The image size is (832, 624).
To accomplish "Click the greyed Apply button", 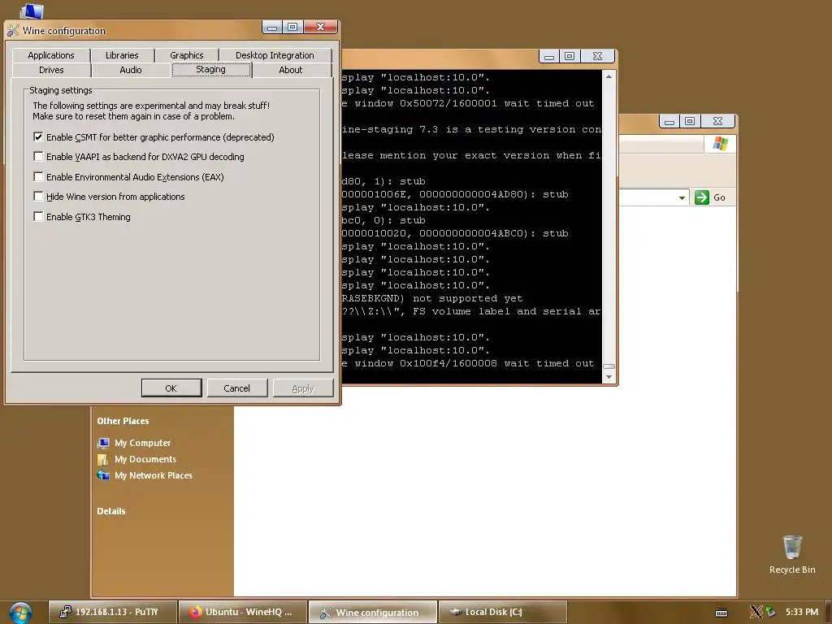I will [x=303, y=388].
